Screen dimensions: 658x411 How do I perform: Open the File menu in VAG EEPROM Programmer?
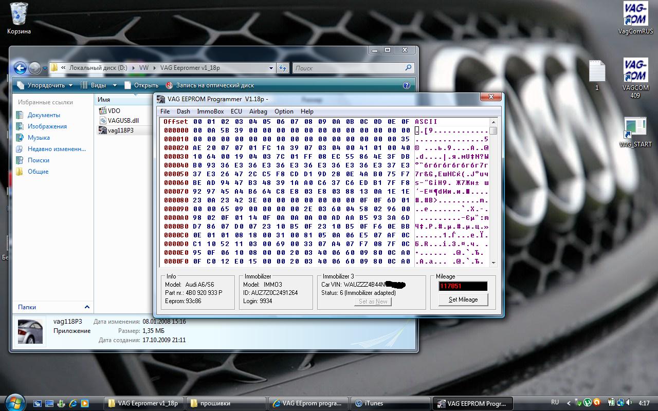(165, 111)
